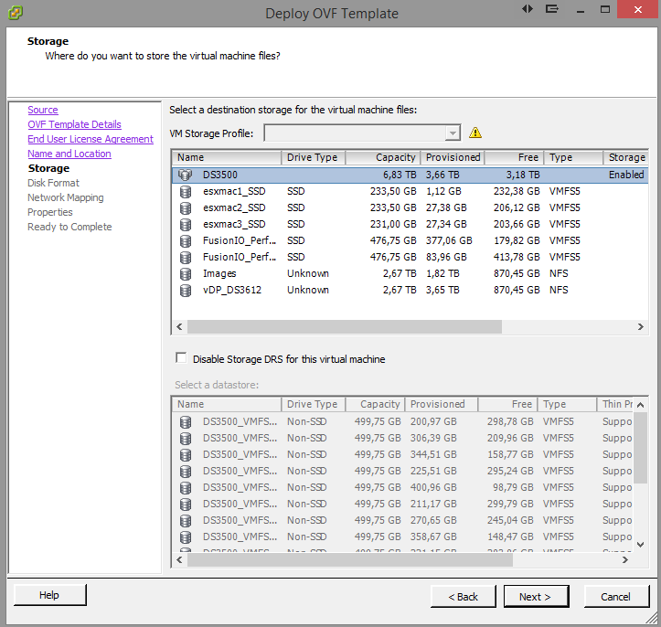Click the esxmac1_SSD datastore icon
Screen dimensions: 661x627
point(186,191)
